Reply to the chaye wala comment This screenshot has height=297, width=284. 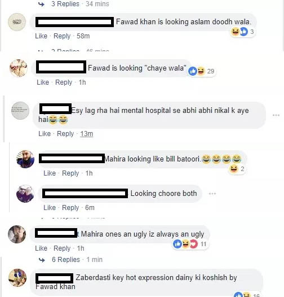[64, 82]
